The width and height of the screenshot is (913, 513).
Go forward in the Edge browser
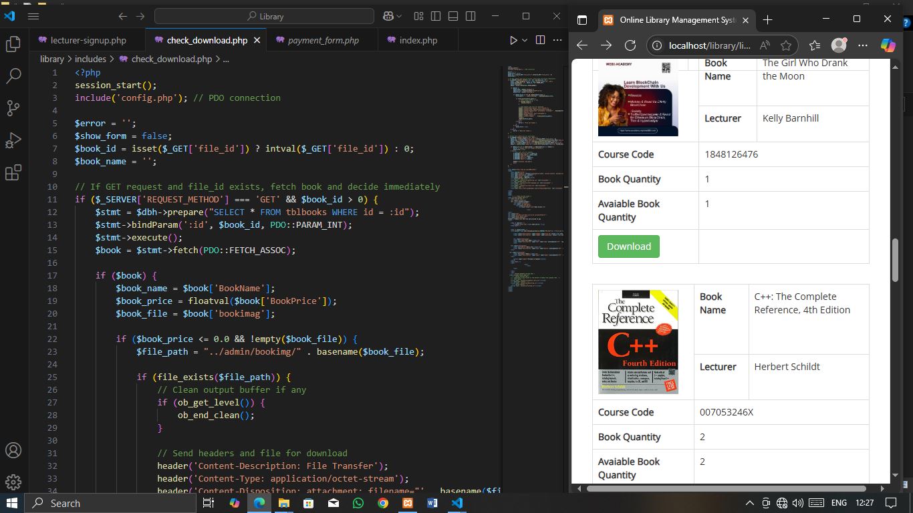[x=606, y=45]
